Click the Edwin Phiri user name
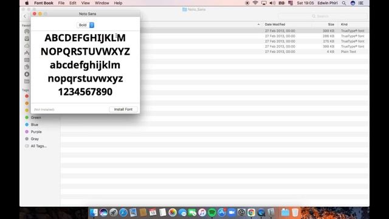The width and height of the screenshot is (389, 219). click(328, 3)
